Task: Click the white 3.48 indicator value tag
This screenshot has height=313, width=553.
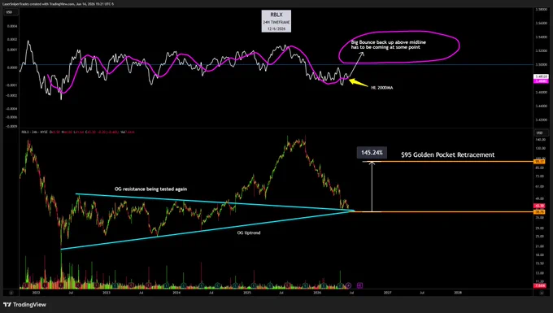Action: (x=541, y=76)
